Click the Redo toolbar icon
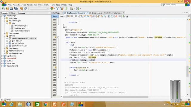 (x=26, y=9)
